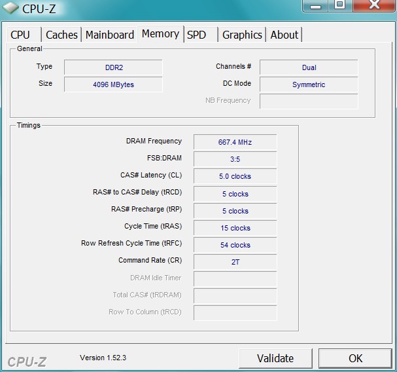Open the Graphics tab
Screen dimensions: 397x372
[242, 35]
